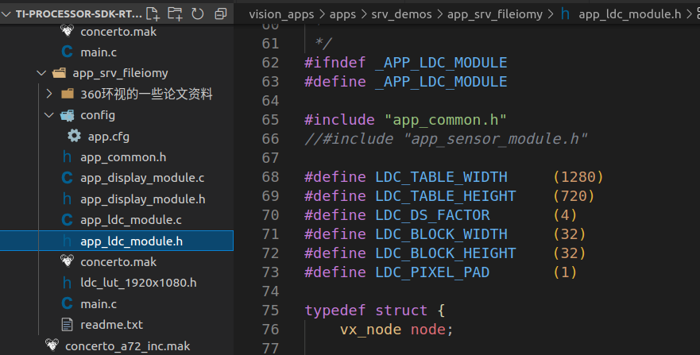Open the app_ldc_module.h breadcrumb

(629, 14)
